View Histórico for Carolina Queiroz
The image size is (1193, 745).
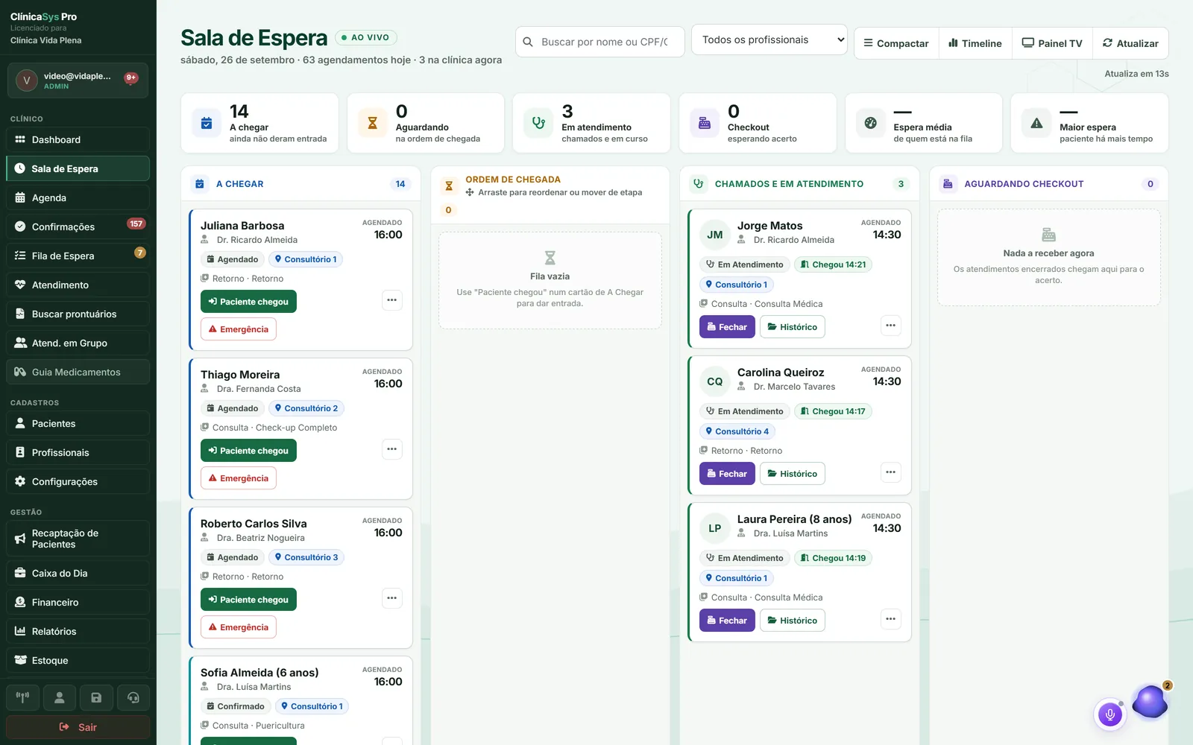793,474
